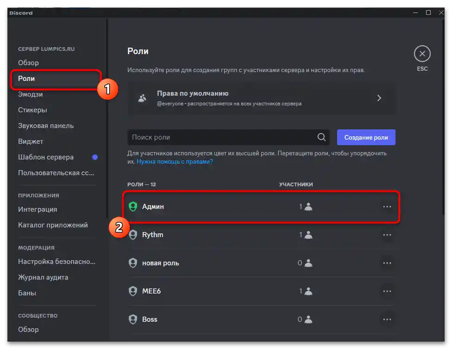The width and height of the screenshot is (452, 349).
Task: Open the options menu for the Boss role
Action: (x=387, y=319)
